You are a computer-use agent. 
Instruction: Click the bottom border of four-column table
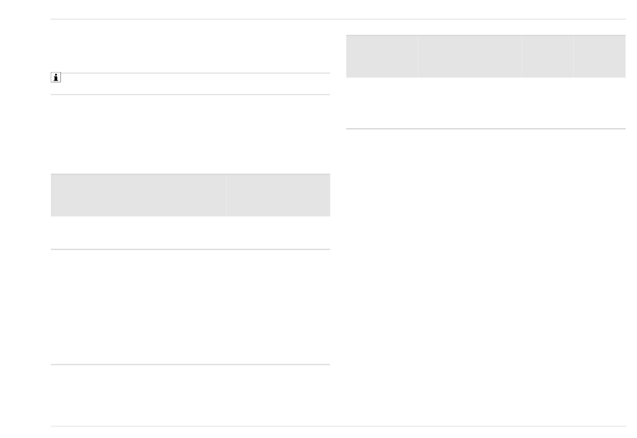point(486,129)
